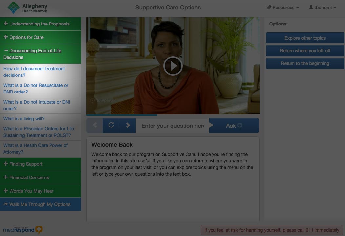The image size is (345, 236).
Task: Open 'What is a living will?' topic
Action: point(24,119)
